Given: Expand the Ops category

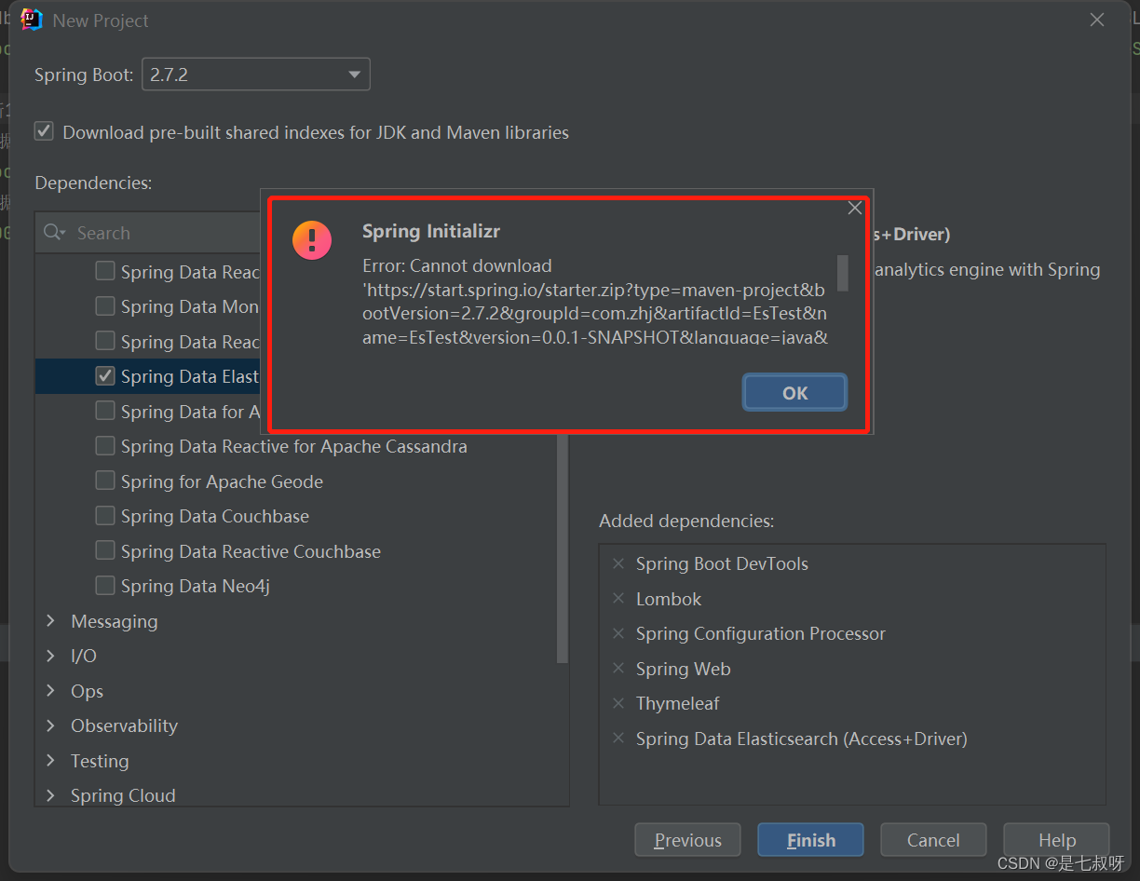Looking at the screenshot, I should 51,691.
